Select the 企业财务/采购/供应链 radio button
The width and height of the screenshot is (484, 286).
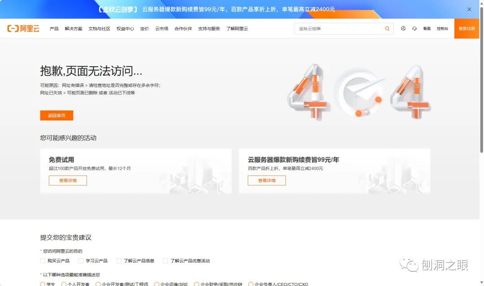point(197,284)
